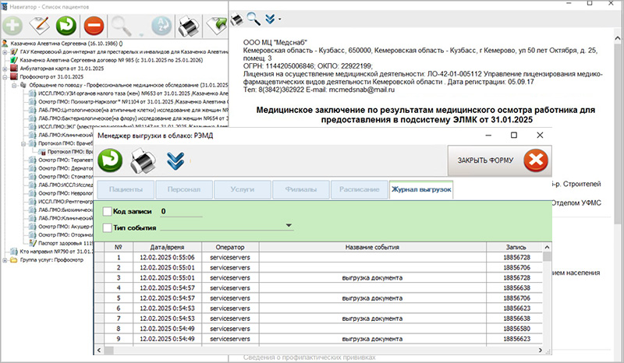Click blue double-chevron icon in upload manager
Image resolution: width=624 pixels, height=363 pixels.
177,161
